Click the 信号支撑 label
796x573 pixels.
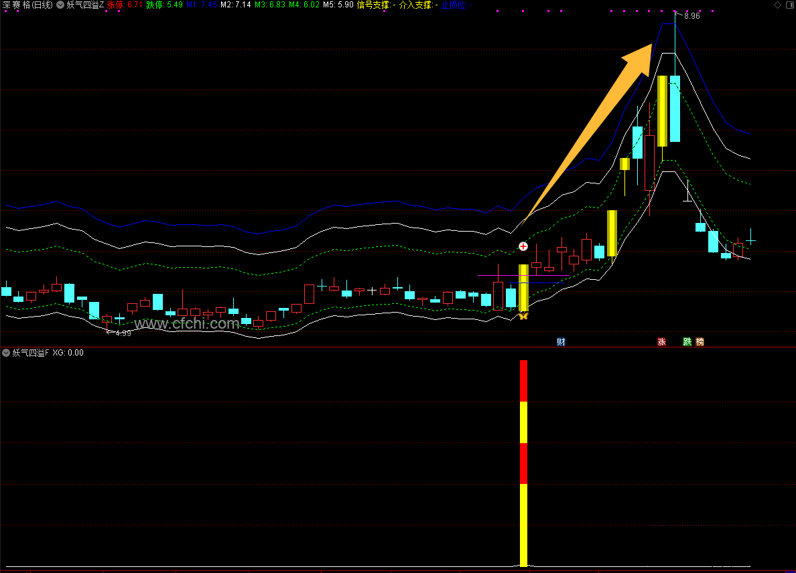click(374, 5)
